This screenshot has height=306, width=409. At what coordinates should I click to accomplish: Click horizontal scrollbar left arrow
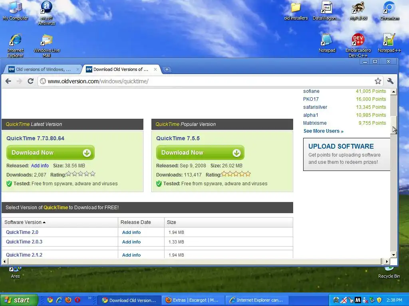tap(4, 261)
